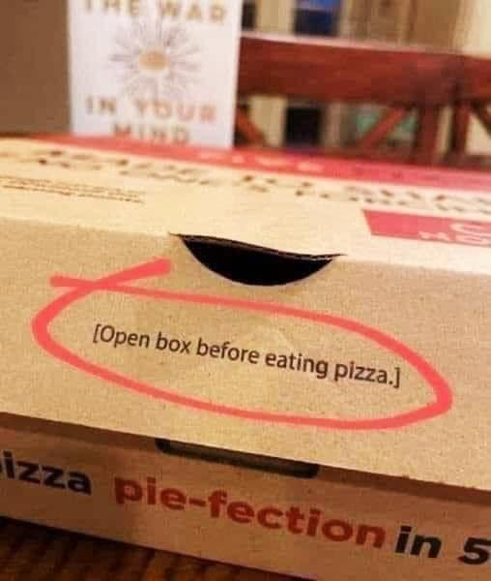491x581 pixels.
Task: Click the word 'pie-fection' on lower box
Action: point(248,513)
